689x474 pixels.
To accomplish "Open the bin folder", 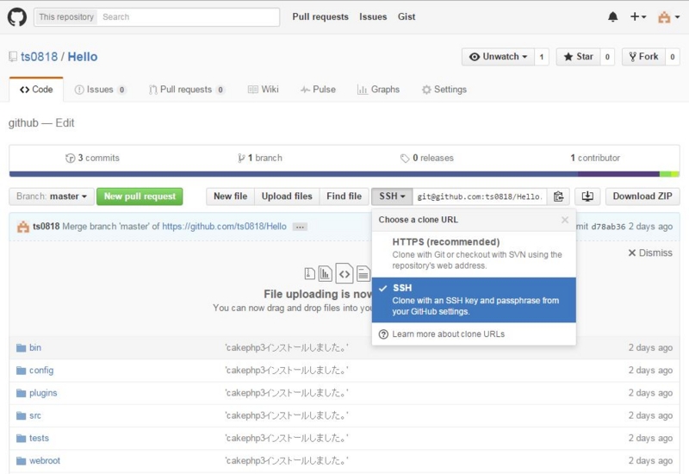I will tap(35, 347).
